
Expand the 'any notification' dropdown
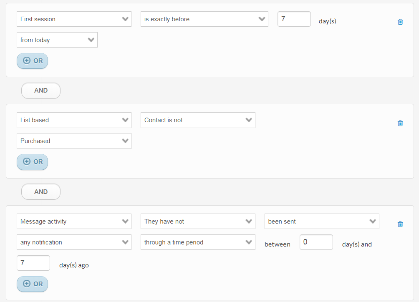tap(74, 242)
